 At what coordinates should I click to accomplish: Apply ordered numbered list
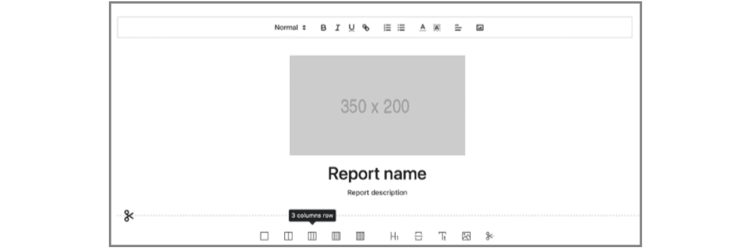click(x=387, y=28)
